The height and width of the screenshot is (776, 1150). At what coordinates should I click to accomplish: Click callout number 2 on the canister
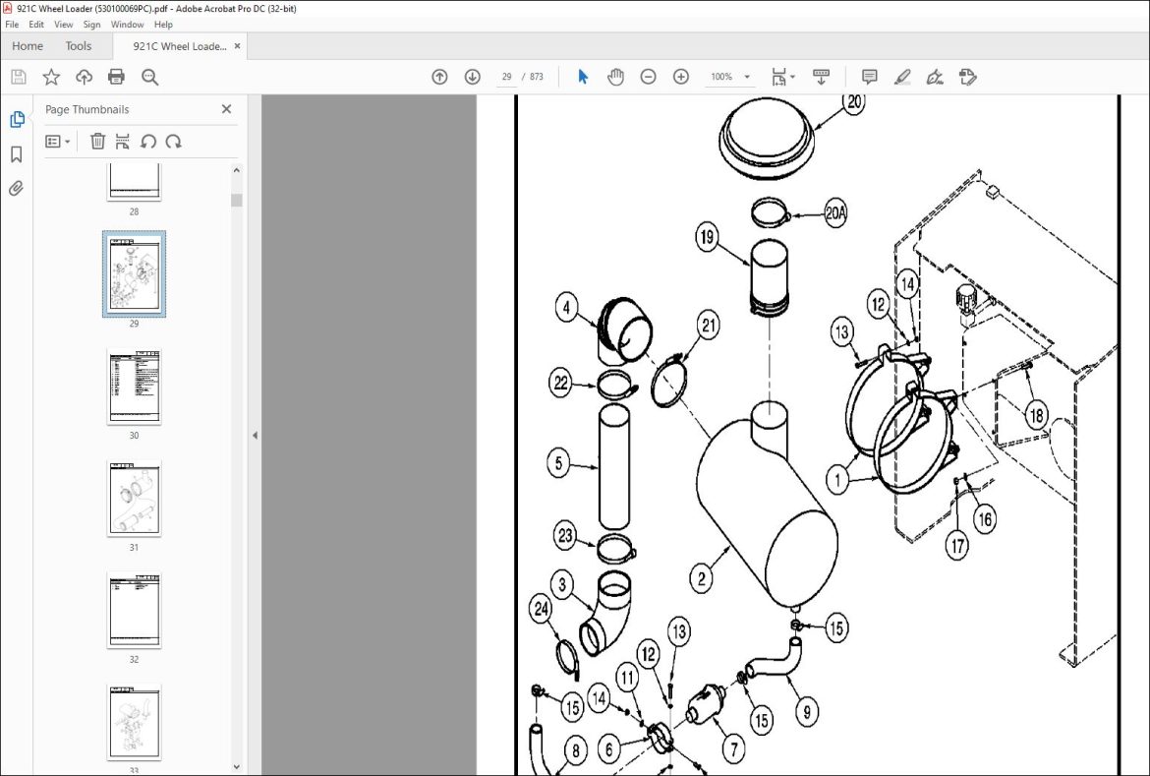click(702, 578)
